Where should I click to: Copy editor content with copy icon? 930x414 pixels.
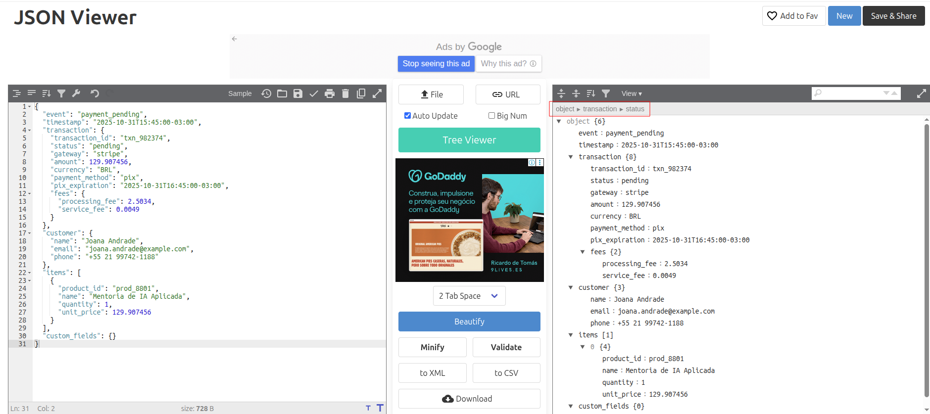361,93
